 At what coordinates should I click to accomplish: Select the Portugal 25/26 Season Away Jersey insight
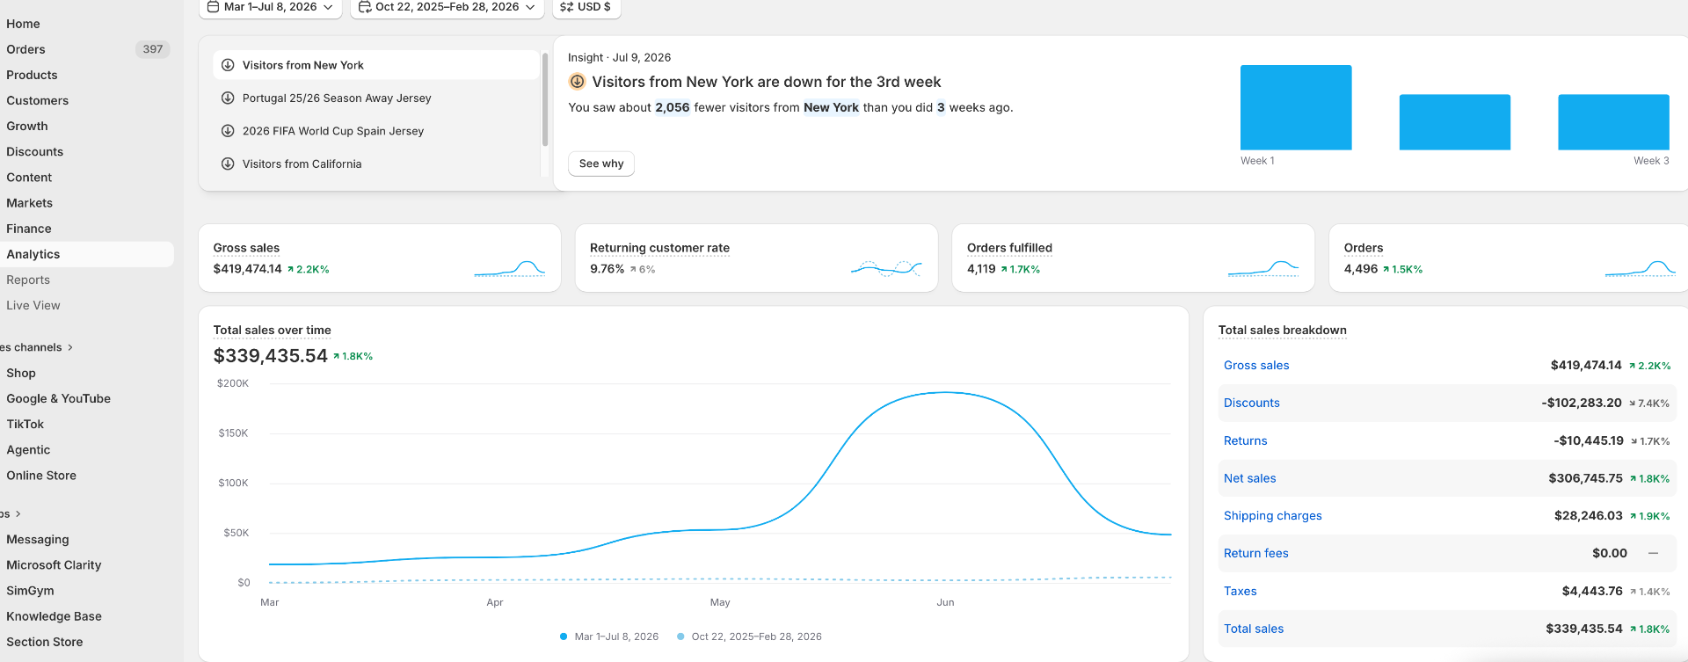coord(375,98)
